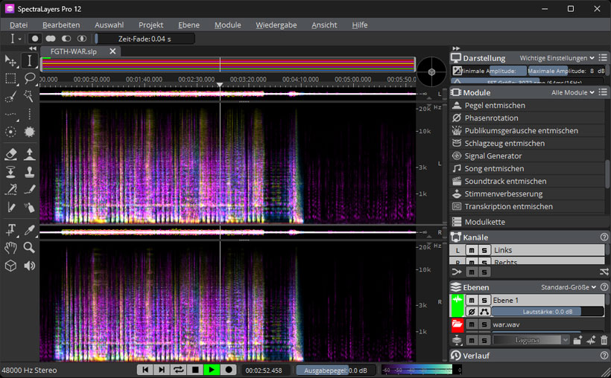
Task: Open help for the Kanäle panel
Action: click(604, 237)
